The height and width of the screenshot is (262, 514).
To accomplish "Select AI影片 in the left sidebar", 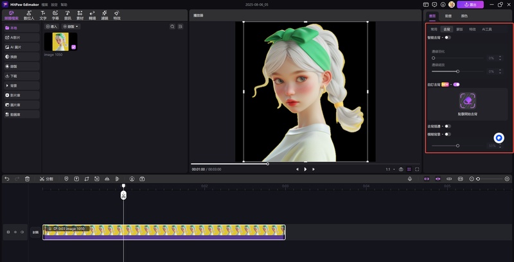I will [22, 38].
